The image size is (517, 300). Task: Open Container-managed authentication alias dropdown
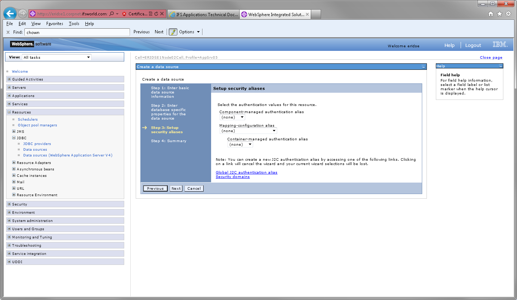coord(240,145)
